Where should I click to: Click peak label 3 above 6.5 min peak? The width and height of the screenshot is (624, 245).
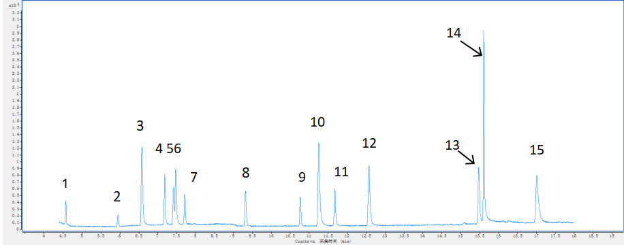[140, 126]
